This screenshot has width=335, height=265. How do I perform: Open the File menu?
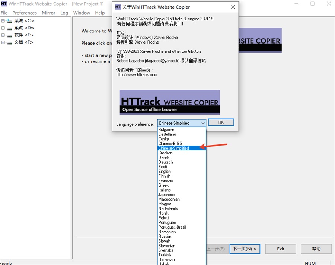coord(4,13)
